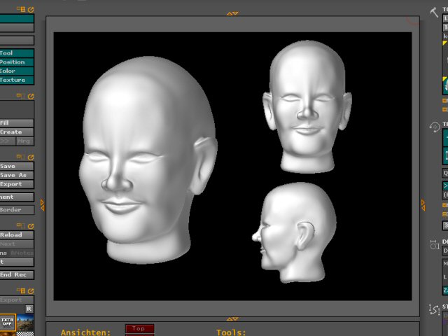
Task: Expand bottom tray using divider arrows
Action: [233, 318]
